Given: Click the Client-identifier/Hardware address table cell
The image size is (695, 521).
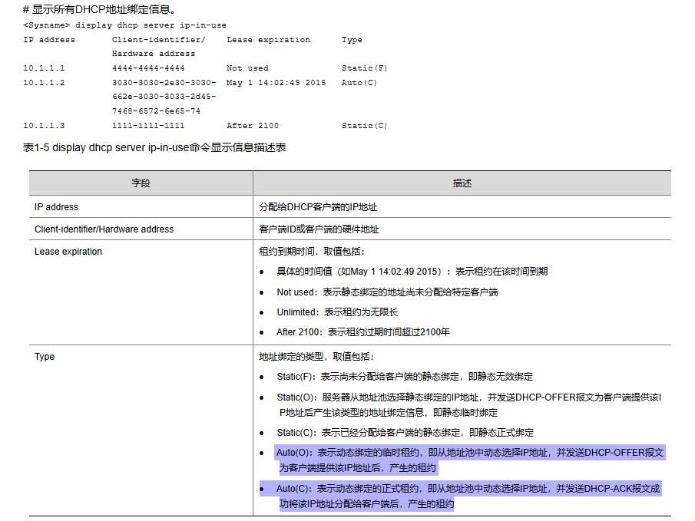Looking at the screenshot, I should coord(104,229).
